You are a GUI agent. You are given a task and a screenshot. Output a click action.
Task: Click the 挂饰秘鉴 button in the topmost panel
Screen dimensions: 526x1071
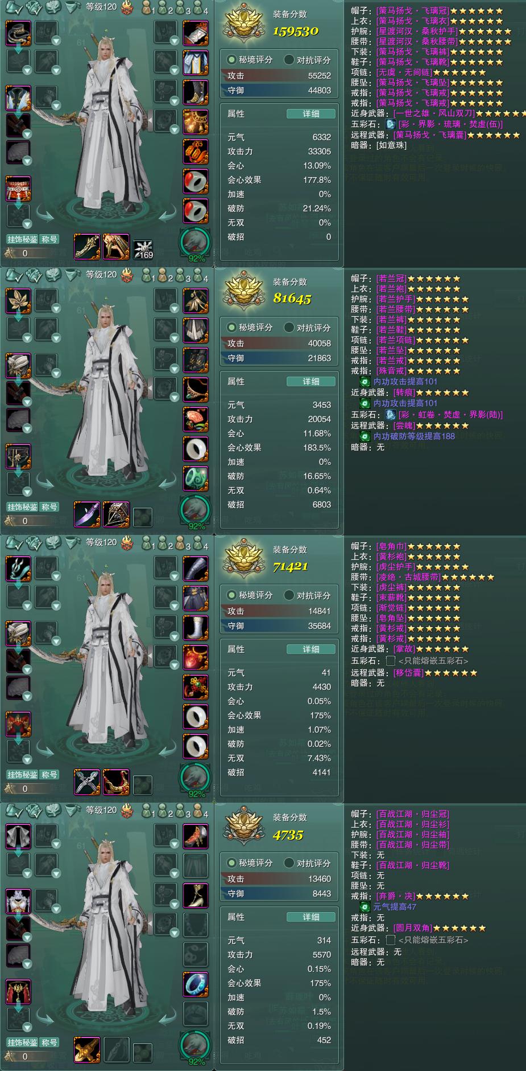tap(22, 239)
